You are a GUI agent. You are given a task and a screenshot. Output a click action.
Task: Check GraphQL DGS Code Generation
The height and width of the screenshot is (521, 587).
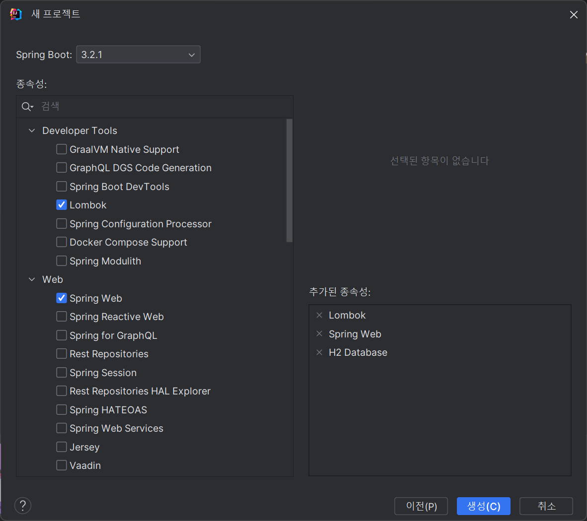pyautogui.click(x=62, y=168)
